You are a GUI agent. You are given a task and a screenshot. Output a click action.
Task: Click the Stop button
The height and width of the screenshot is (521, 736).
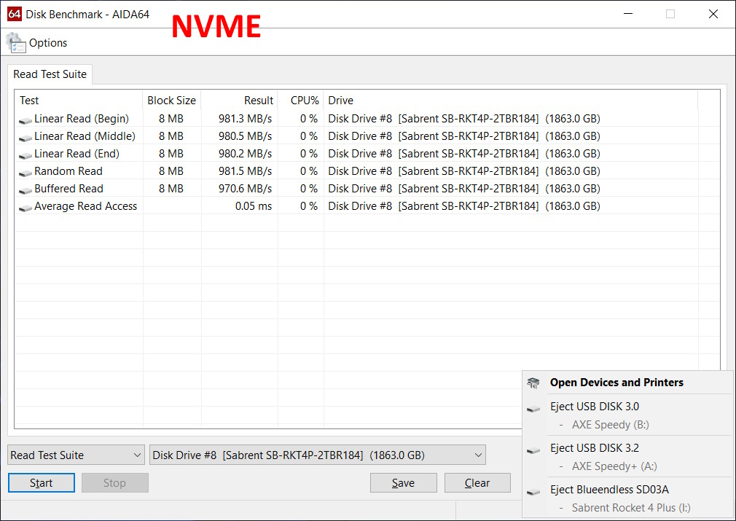pyautogui.click(x=115, y=483)
